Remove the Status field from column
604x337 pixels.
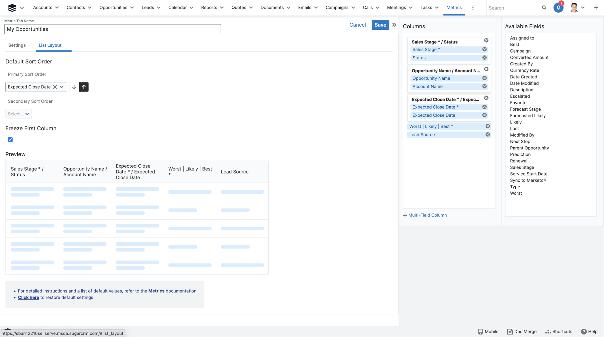click(x=484, y=58)
